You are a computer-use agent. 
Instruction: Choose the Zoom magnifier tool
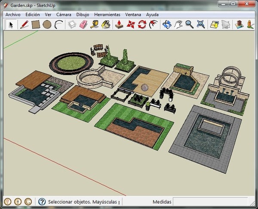189,25
